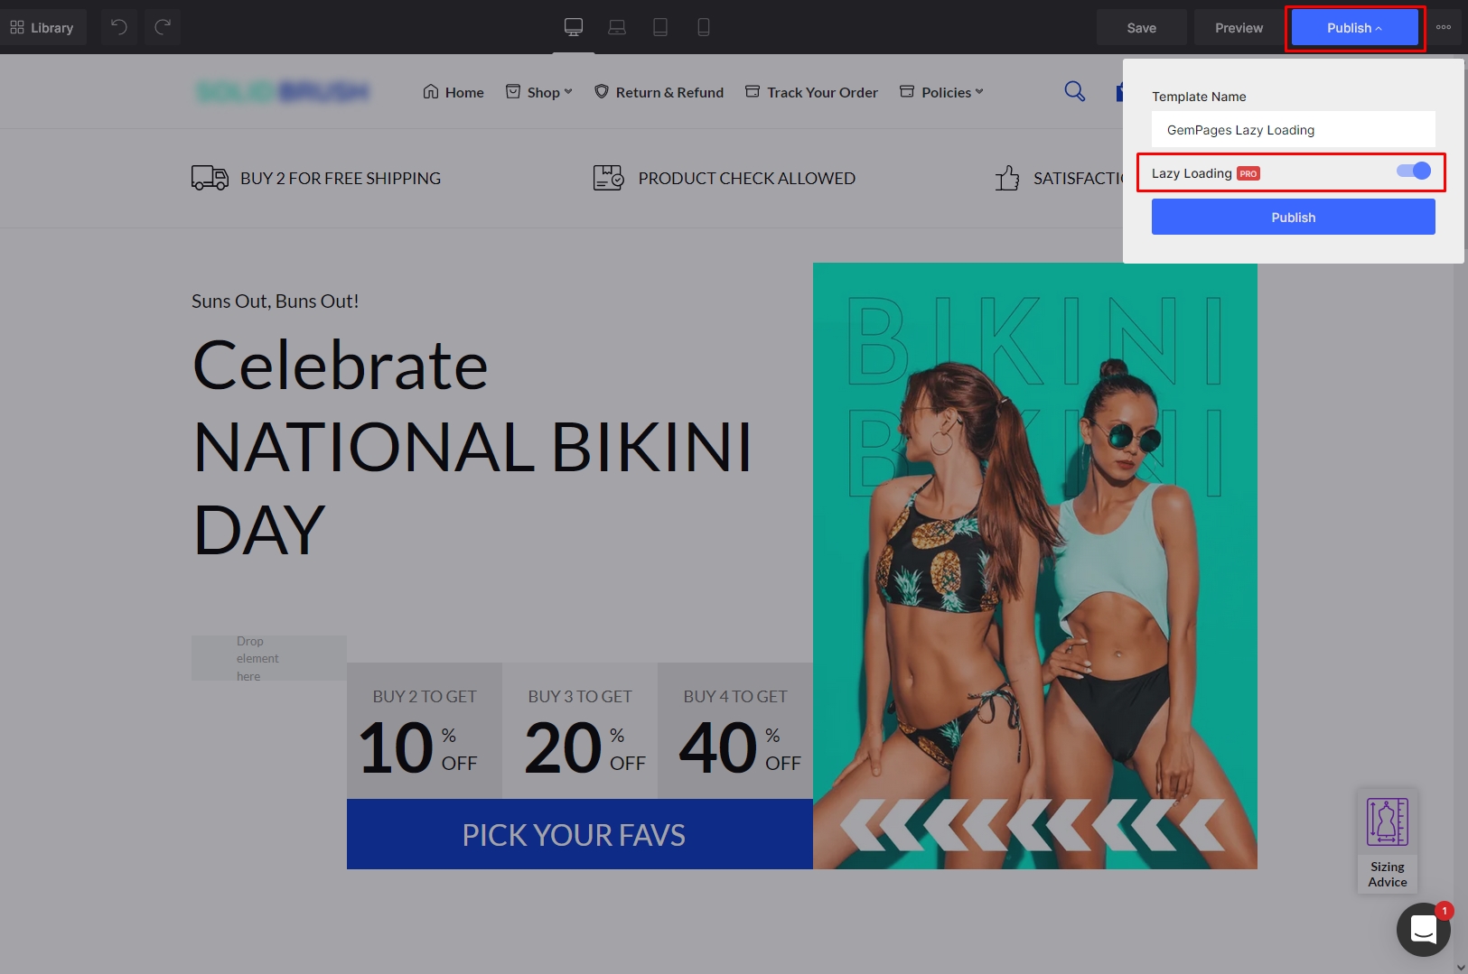Click the Drop element here placeholder
This screenshot has height=974, width=1468.
pos(269,658)
